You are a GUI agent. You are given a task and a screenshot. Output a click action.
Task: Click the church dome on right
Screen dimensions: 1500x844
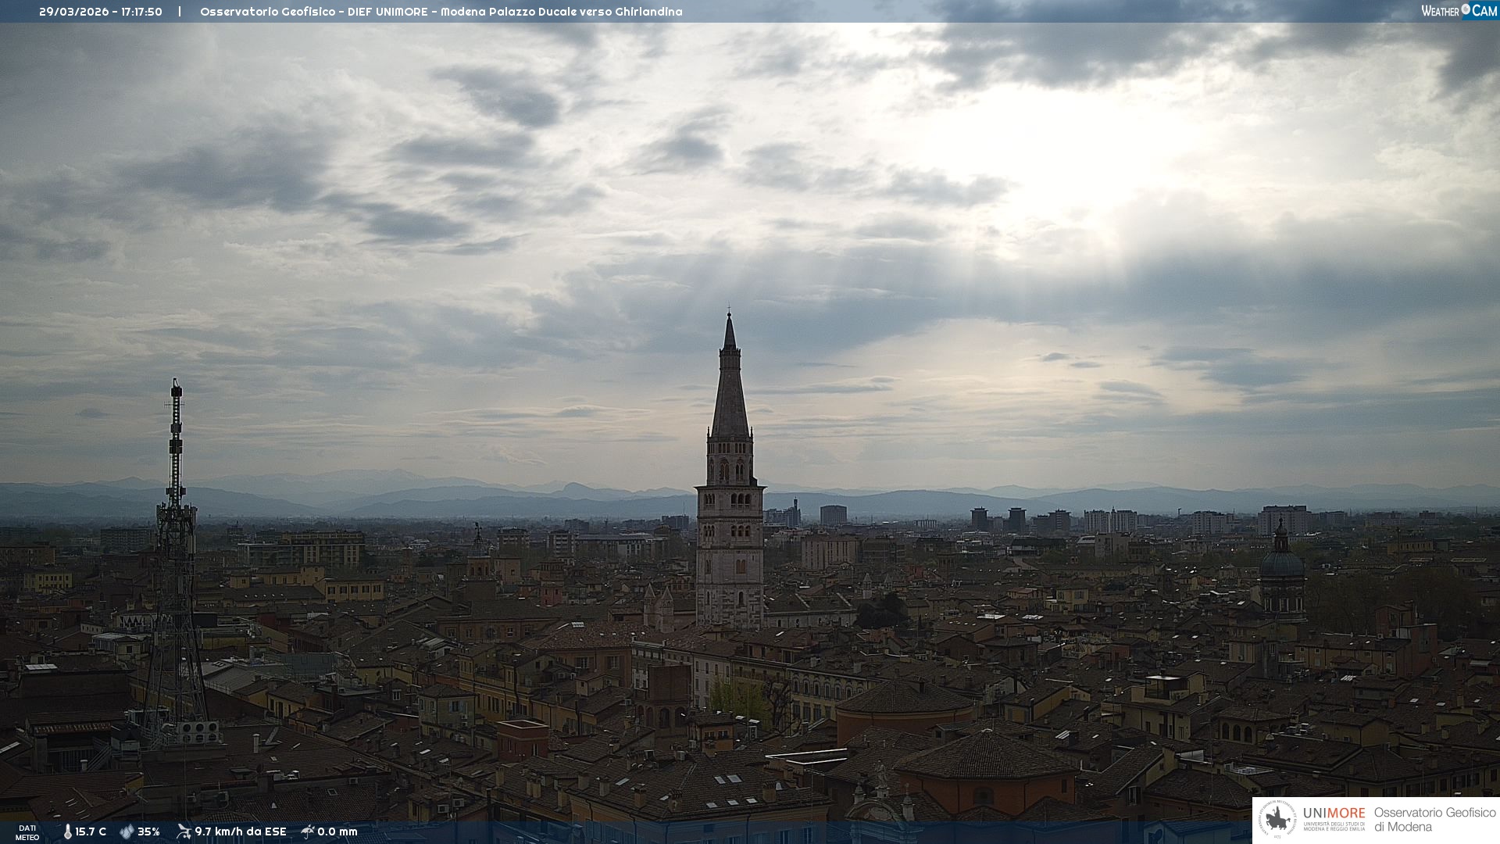pos(1281,564)
